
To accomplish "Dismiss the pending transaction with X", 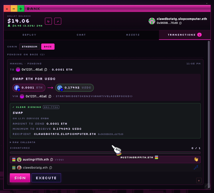I will (199, 181).
